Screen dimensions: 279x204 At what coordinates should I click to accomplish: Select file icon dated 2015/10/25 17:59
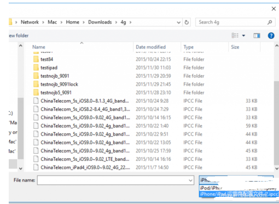36,151
